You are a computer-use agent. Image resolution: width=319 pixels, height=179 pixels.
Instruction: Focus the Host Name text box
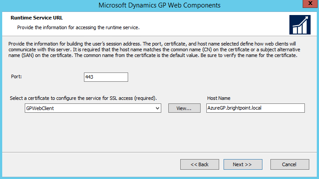tap(255, 108)
